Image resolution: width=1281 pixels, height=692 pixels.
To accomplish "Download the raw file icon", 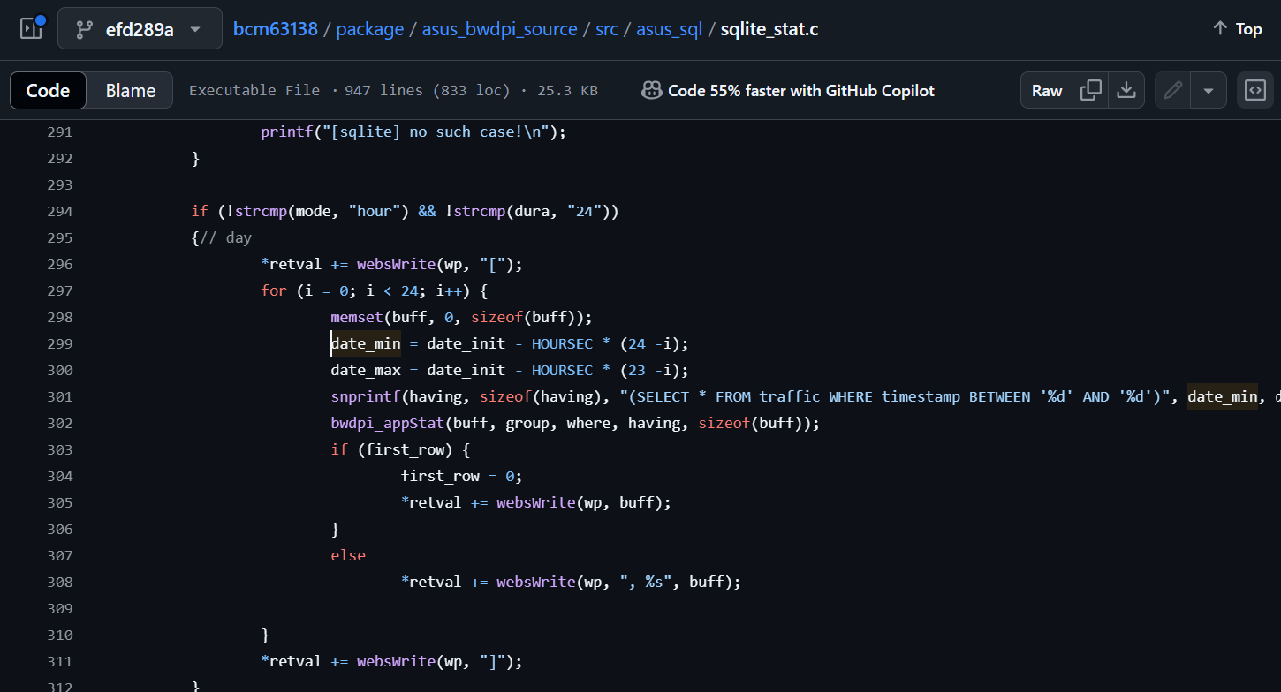I will tap(1126, 90).
